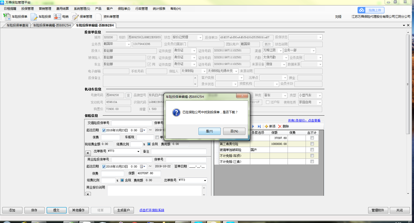Screen dimensions: 414x223
Task: Click 是(Y) to download the policy
Action: click(x=209, y=131)
